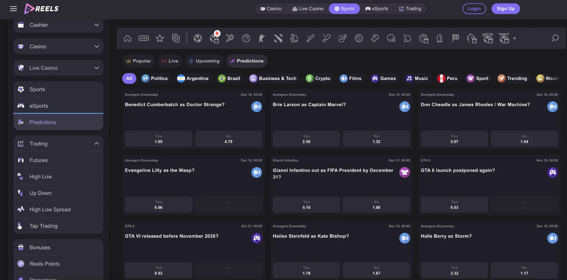Screen dimensions: 567x280
Task: Expand the Casino sidebar section
Action: coord(58,46)
